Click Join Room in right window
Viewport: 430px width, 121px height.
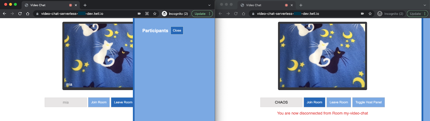314,102
